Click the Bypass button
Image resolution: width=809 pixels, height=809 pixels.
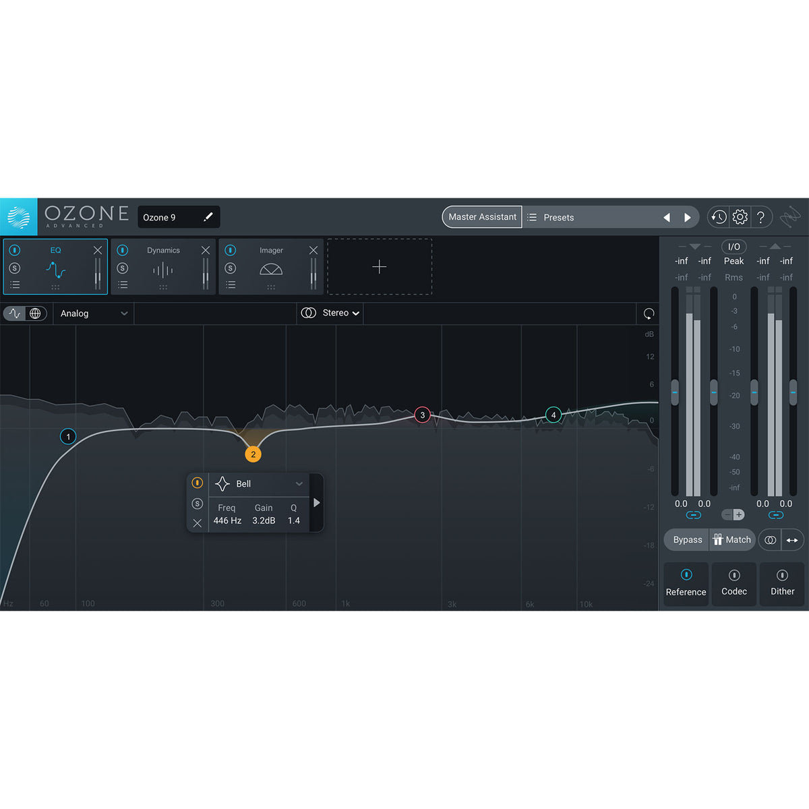(x=688, y=539)
